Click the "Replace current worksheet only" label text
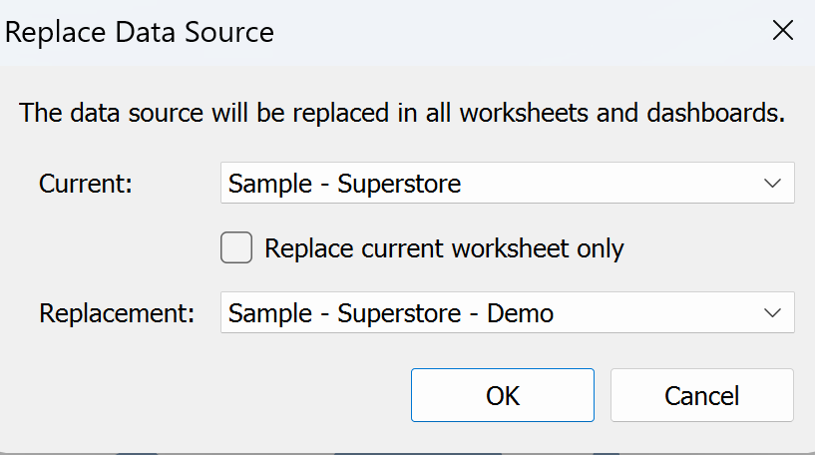 [x=444, y=248]
